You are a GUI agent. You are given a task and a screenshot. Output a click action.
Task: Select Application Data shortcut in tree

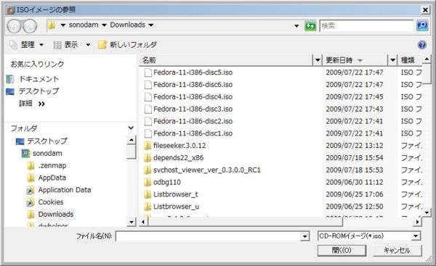60,190
